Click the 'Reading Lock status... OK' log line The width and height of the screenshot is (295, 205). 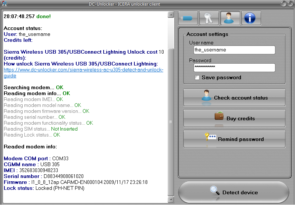pyautogui.click(x=32, y=135)
